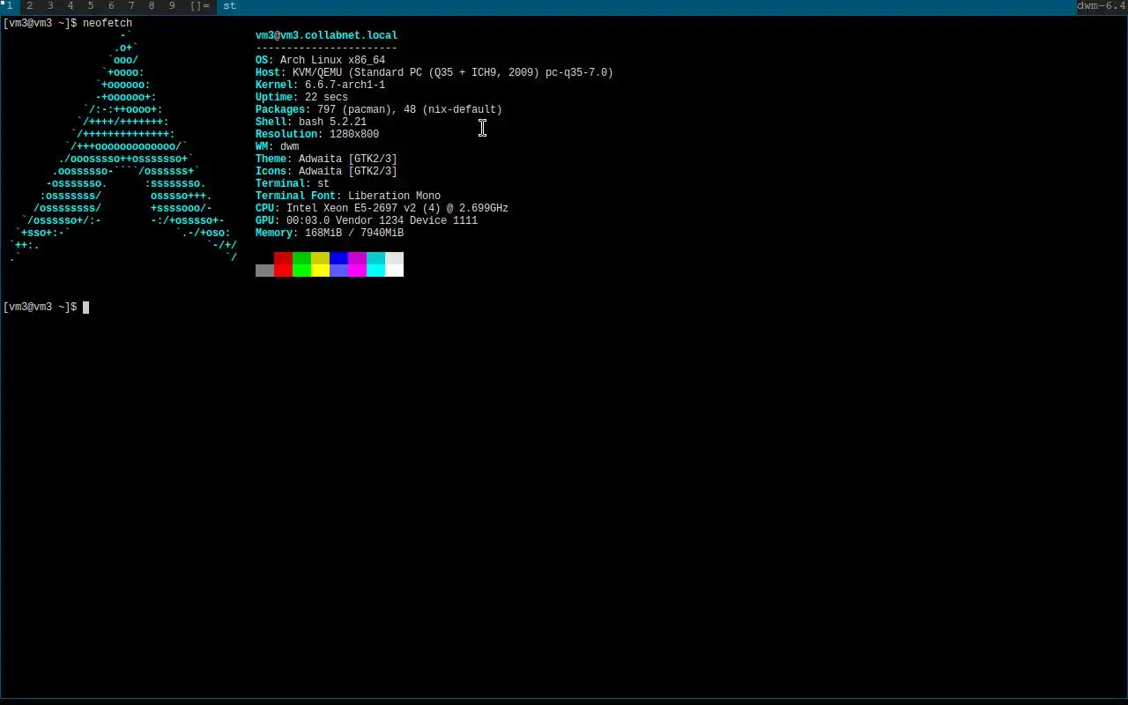Click the 'Shell: bash 5.2.21' line
The image size is (1128, 705).
pyautogui.click(x=311, y=122)
